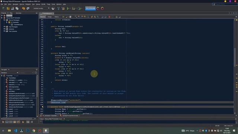This screenshot has height=134, width=238.
Task: Click the Debug Project toolbar icon
Action: point(74,8)
